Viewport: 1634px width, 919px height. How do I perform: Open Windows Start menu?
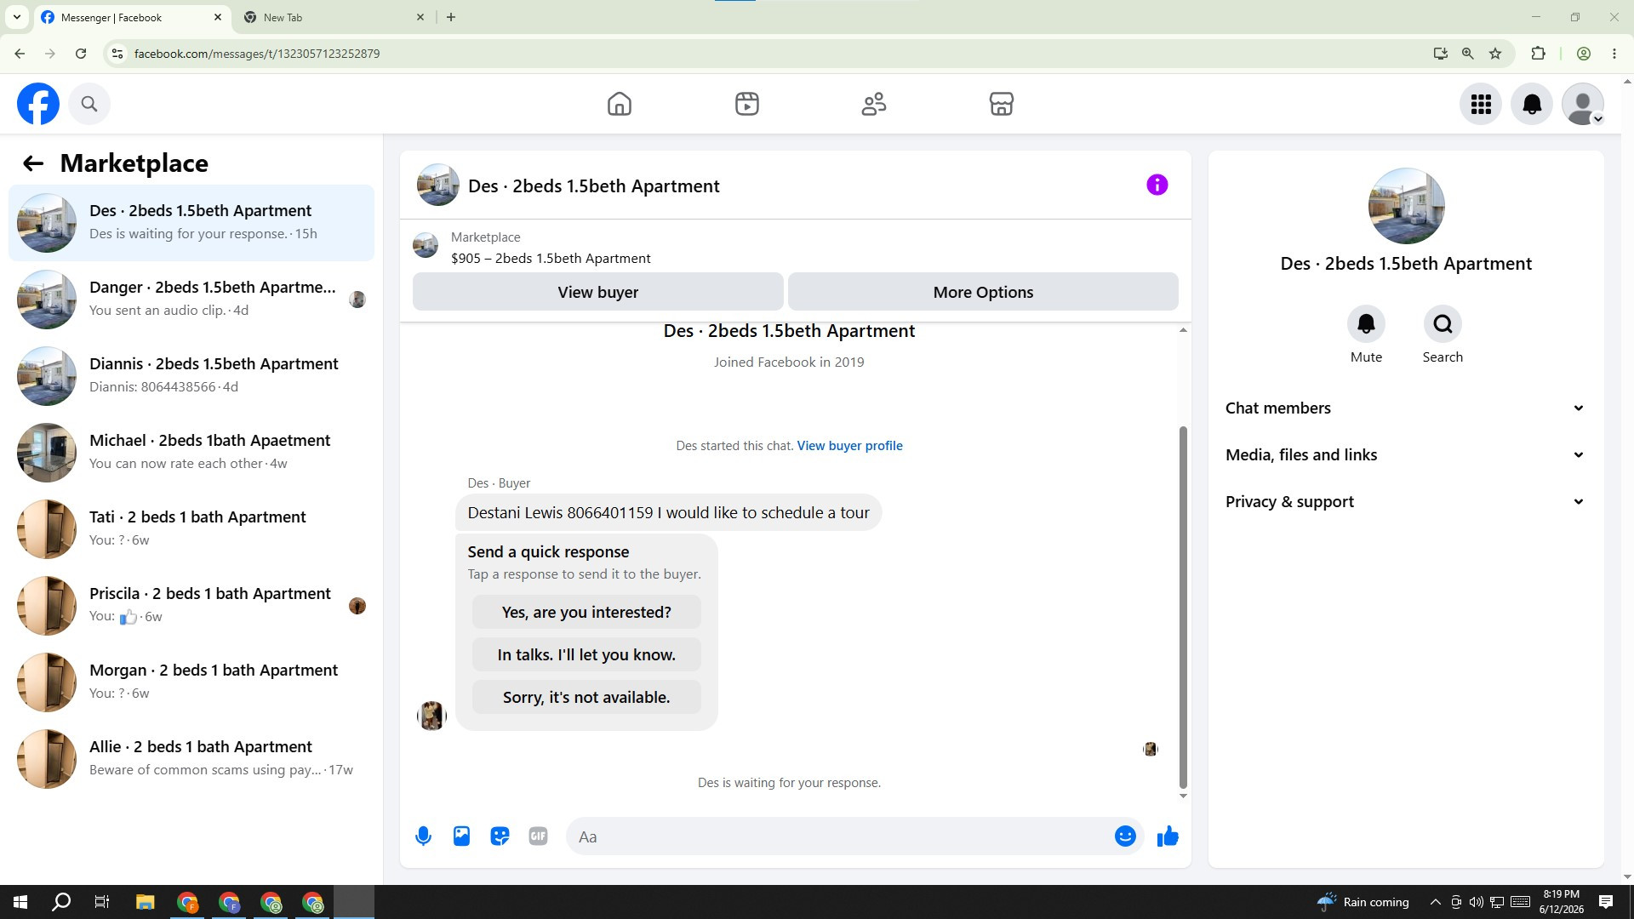point(20,902)
